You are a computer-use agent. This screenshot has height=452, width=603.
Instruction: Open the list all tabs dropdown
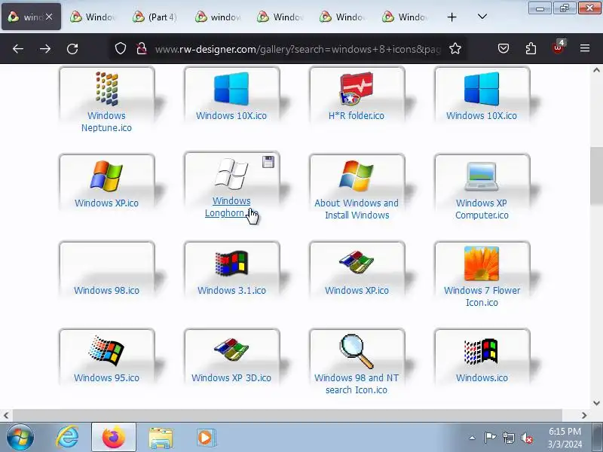pyautogui.click(x=482, y=17)
